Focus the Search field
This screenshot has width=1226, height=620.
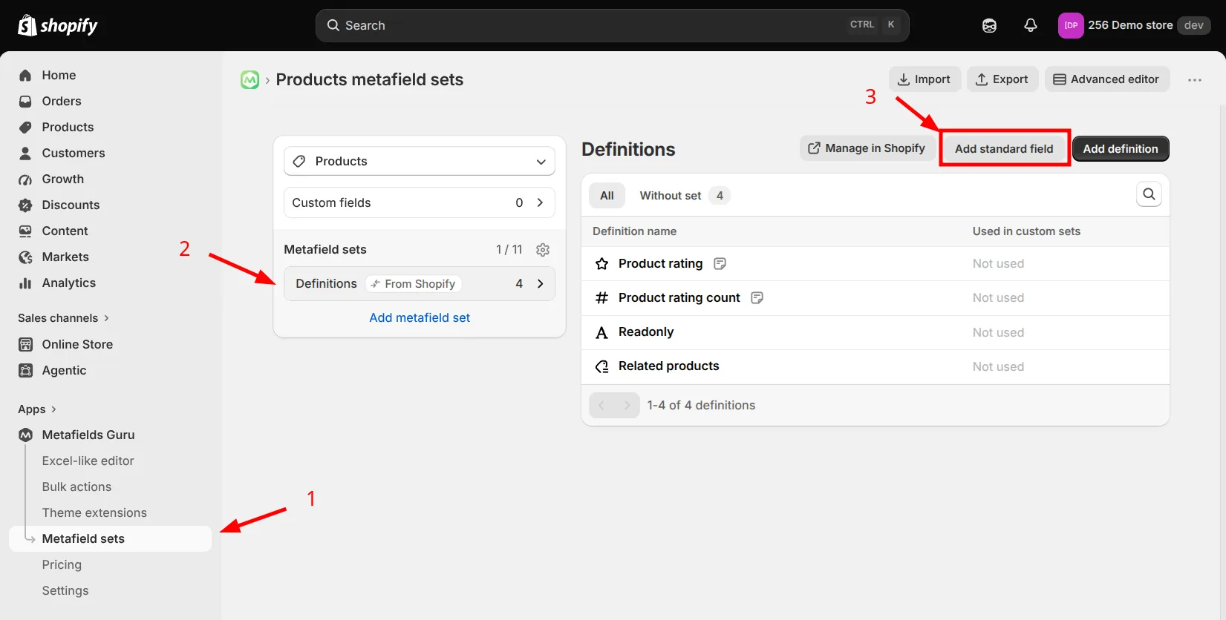point(612,25)
